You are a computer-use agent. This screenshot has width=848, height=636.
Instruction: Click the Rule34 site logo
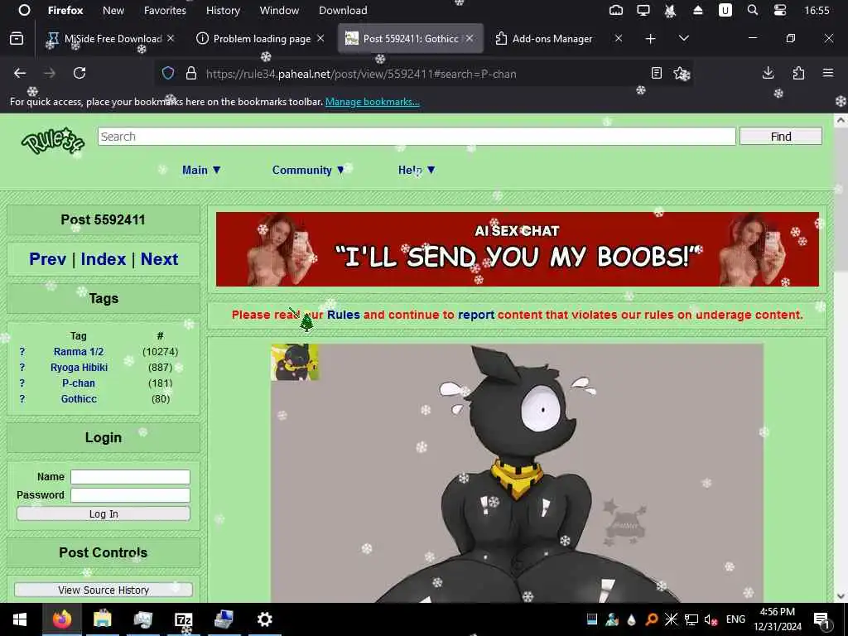point(53,142)
